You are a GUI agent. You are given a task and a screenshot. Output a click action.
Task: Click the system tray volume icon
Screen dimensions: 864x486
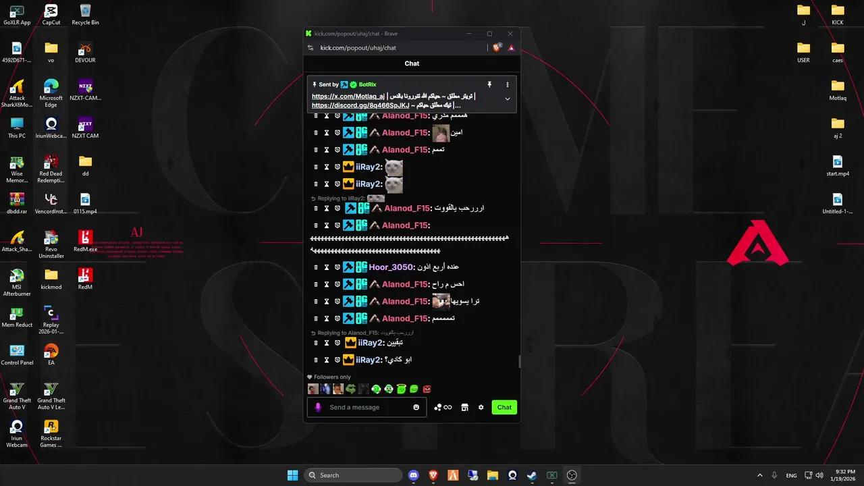pyautogui.click(x=819, y=475)
